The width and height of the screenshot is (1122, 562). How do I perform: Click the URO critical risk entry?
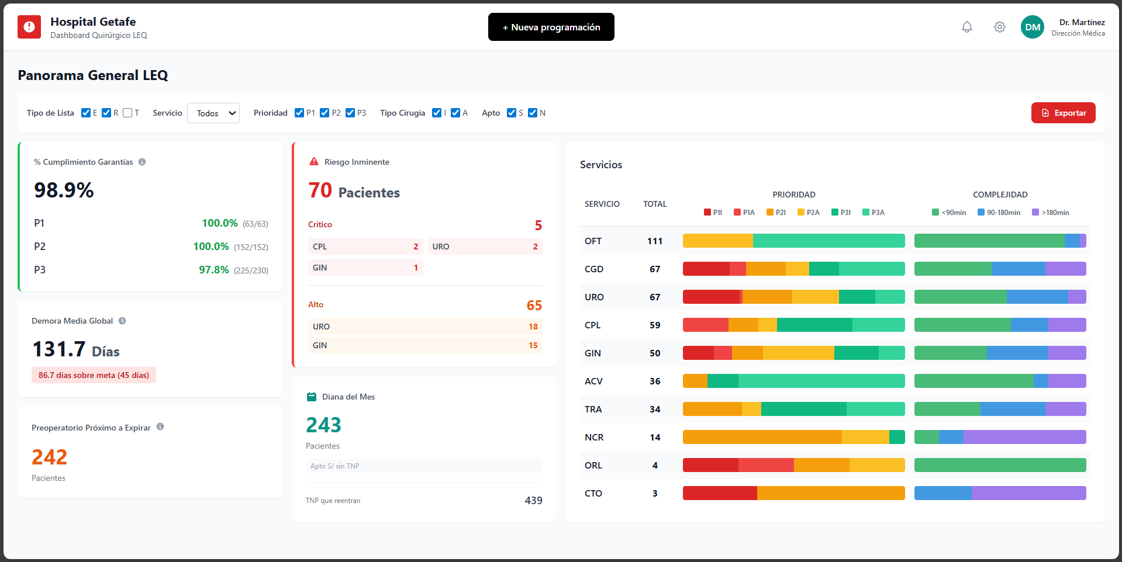click(485, 247)
